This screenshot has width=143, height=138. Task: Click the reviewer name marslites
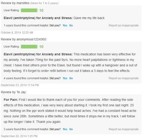click(x=23, y=3)
